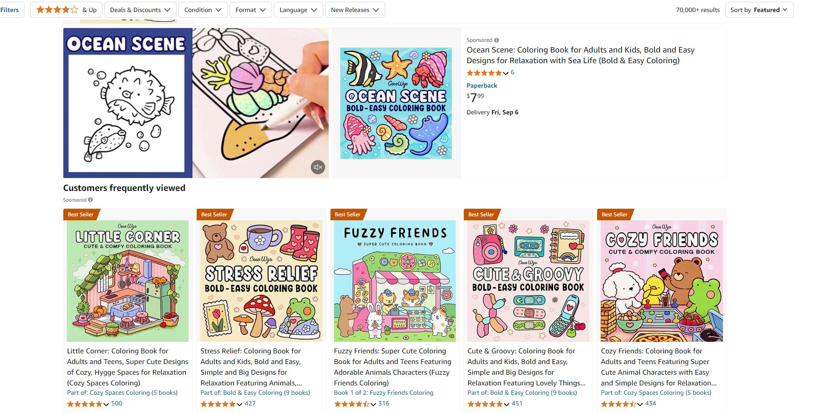Open the Sort by Featured dropdown
The height and width of the screenshot is (413, 813).
tap(759, 10)
